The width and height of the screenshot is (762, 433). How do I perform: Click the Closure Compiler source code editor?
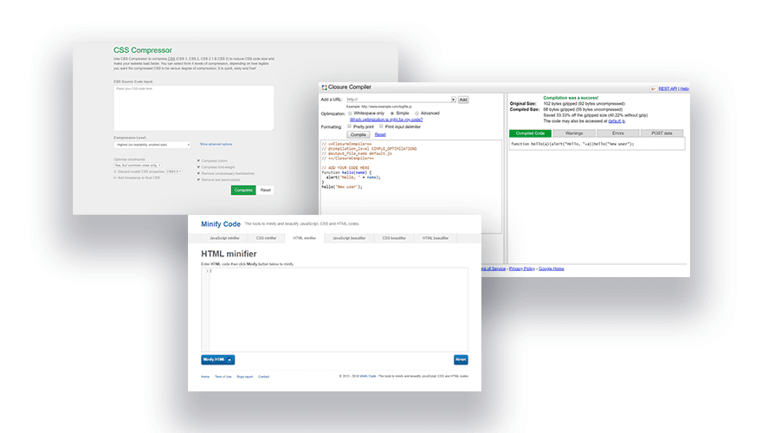410,186
